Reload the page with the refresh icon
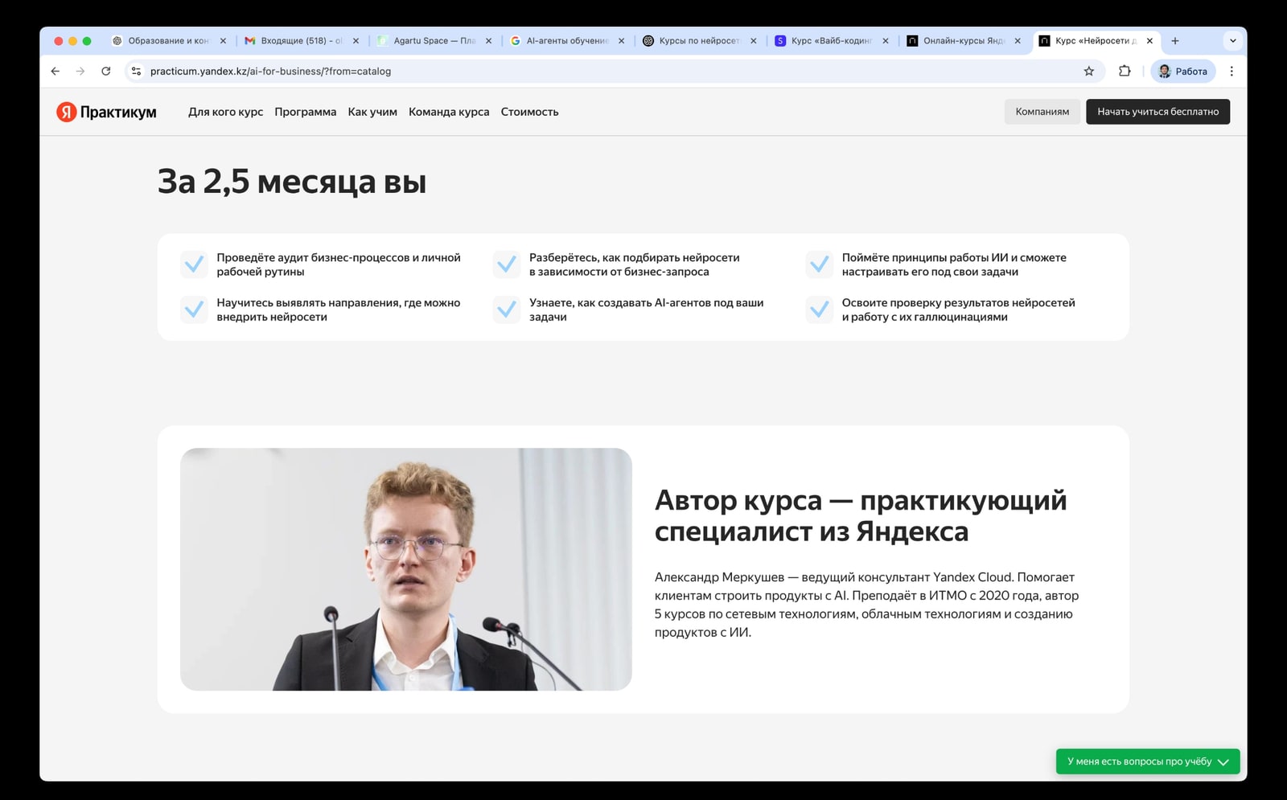 (105, 72)
